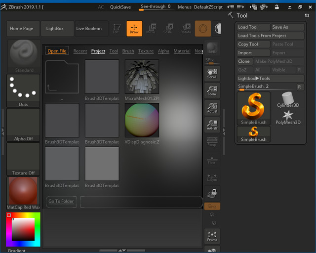Viewport: 316px width, 253px height.
Task: Click the bottom tray divider arrows
Action: click(x=122, y=251)
